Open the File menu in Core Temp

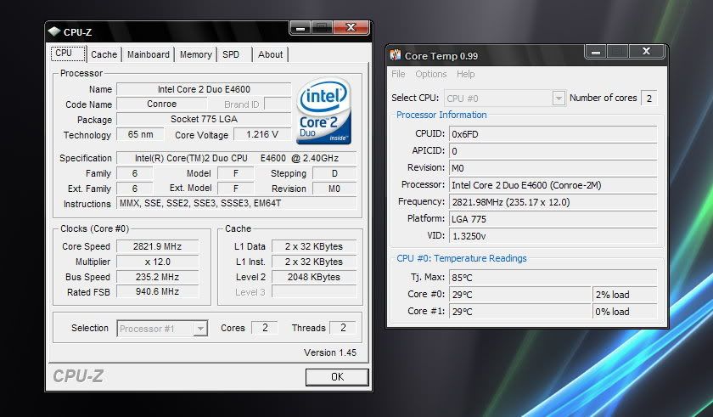pyautogui.click(x=398, y=74)
